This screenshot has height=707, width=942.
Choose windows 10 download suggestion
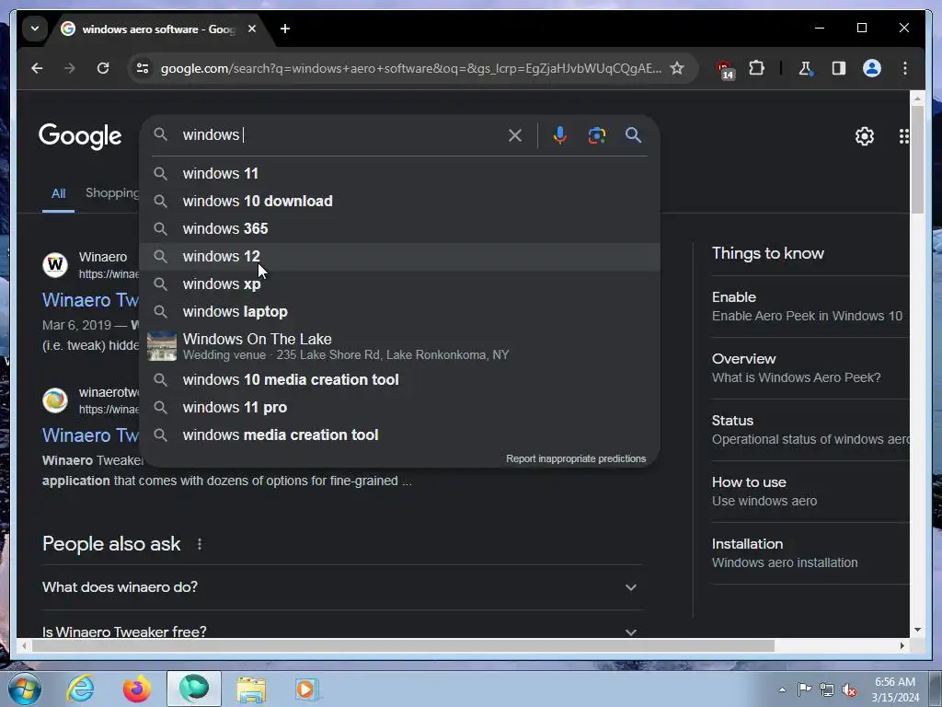click(399, 202)
